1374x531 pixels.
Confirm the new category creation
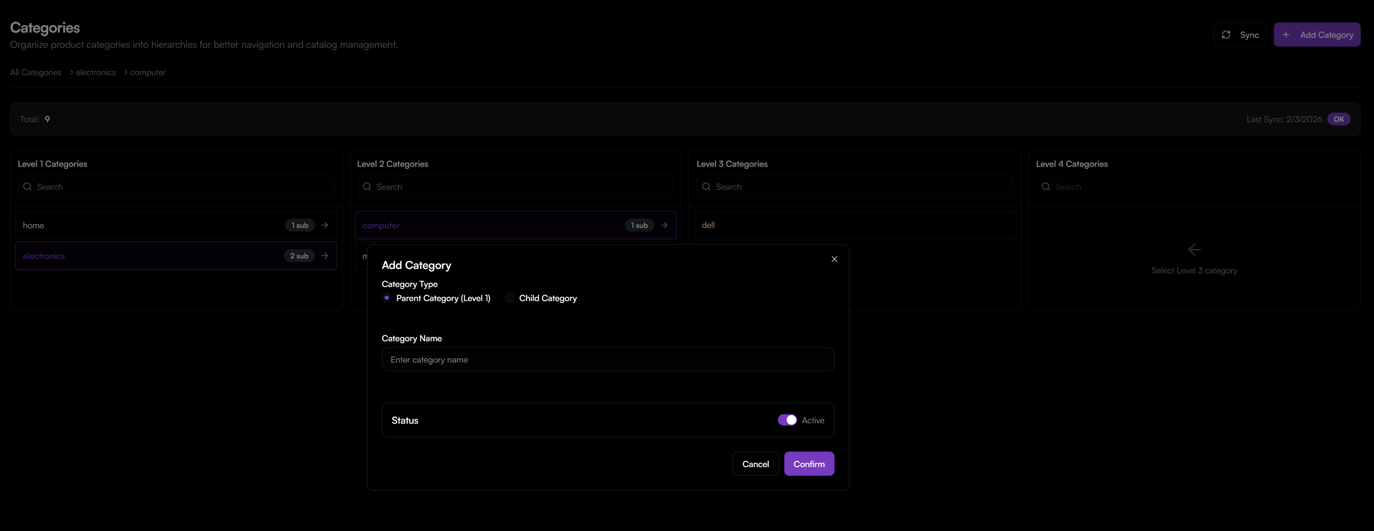tap(809, 463)
